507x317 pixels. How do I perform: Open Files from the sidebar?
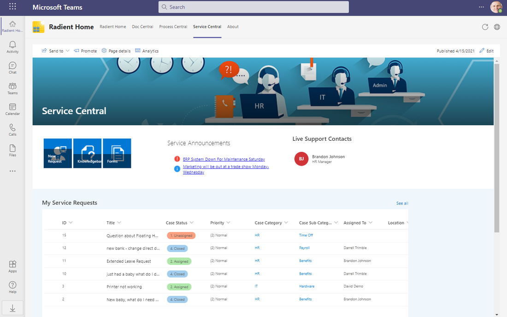[12, 148]
